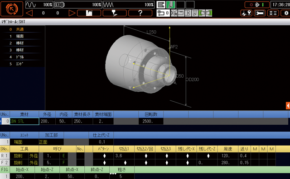Click the calculator symbols icon
The height and width of the screenshot is (179, 290).
(x=273, y=13)
